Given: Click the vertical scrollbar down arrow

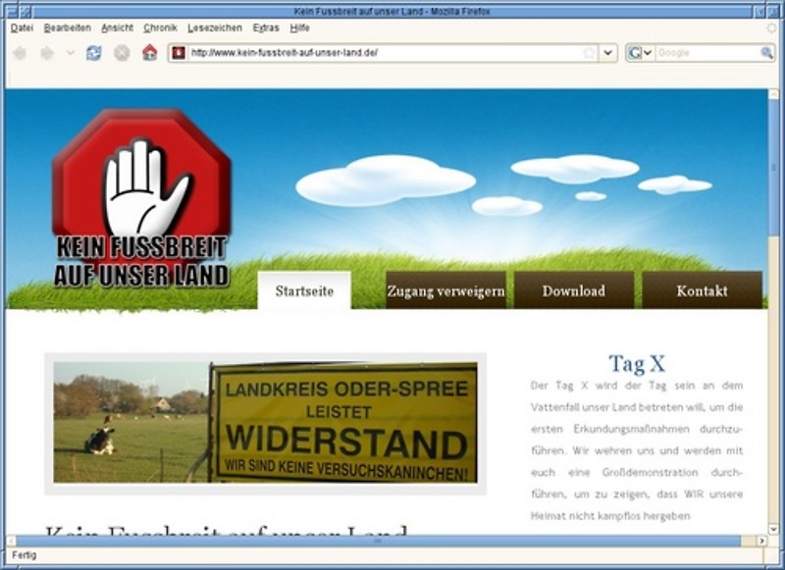Looking at the screenshot, I should coord(773,529).
